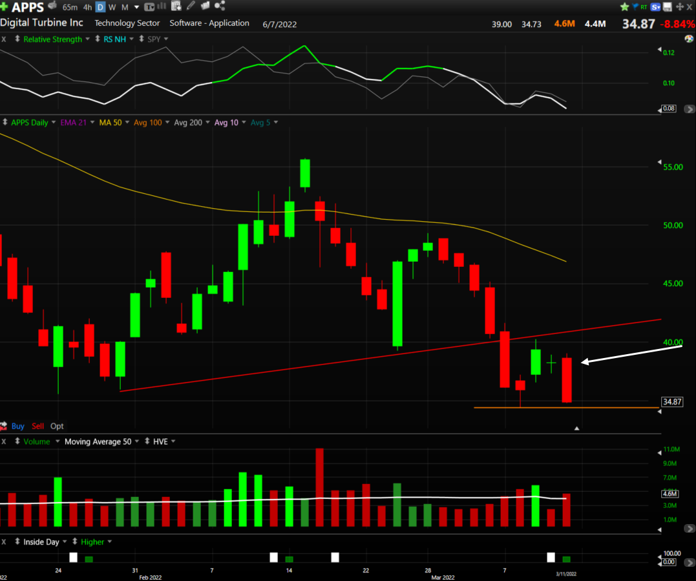Open the notes folder icon
The height and width of the screenshot is (581, 696).
pos(205,6)
